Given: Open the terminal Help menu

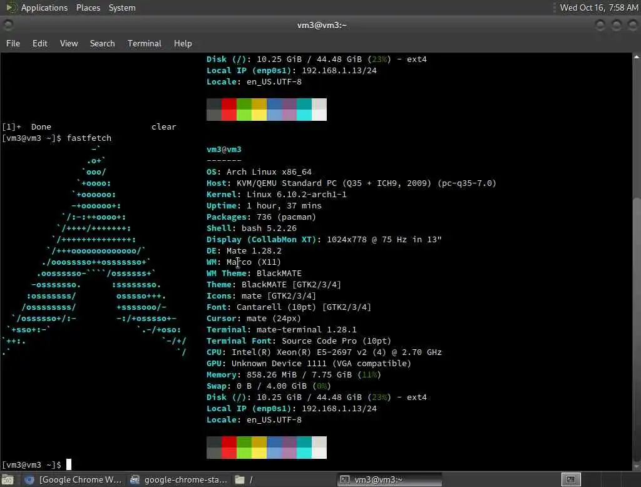Looking at the screenshot, I should tap(183, 43).
